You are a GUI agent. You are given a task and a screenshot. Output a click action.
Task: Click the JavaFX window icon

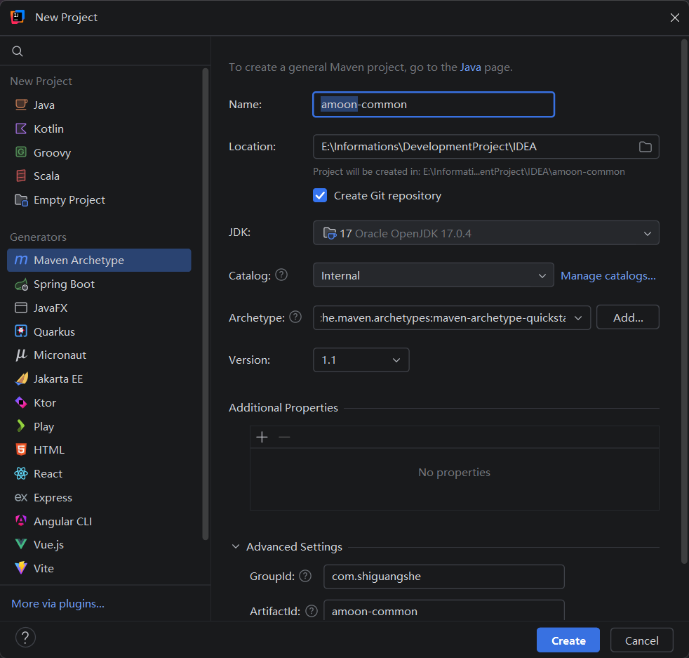point(21,308)
